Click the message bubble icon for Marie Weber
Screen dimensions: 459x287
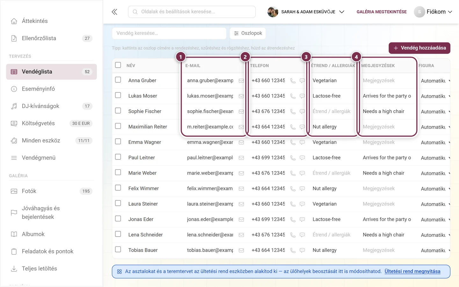[302, 173]
